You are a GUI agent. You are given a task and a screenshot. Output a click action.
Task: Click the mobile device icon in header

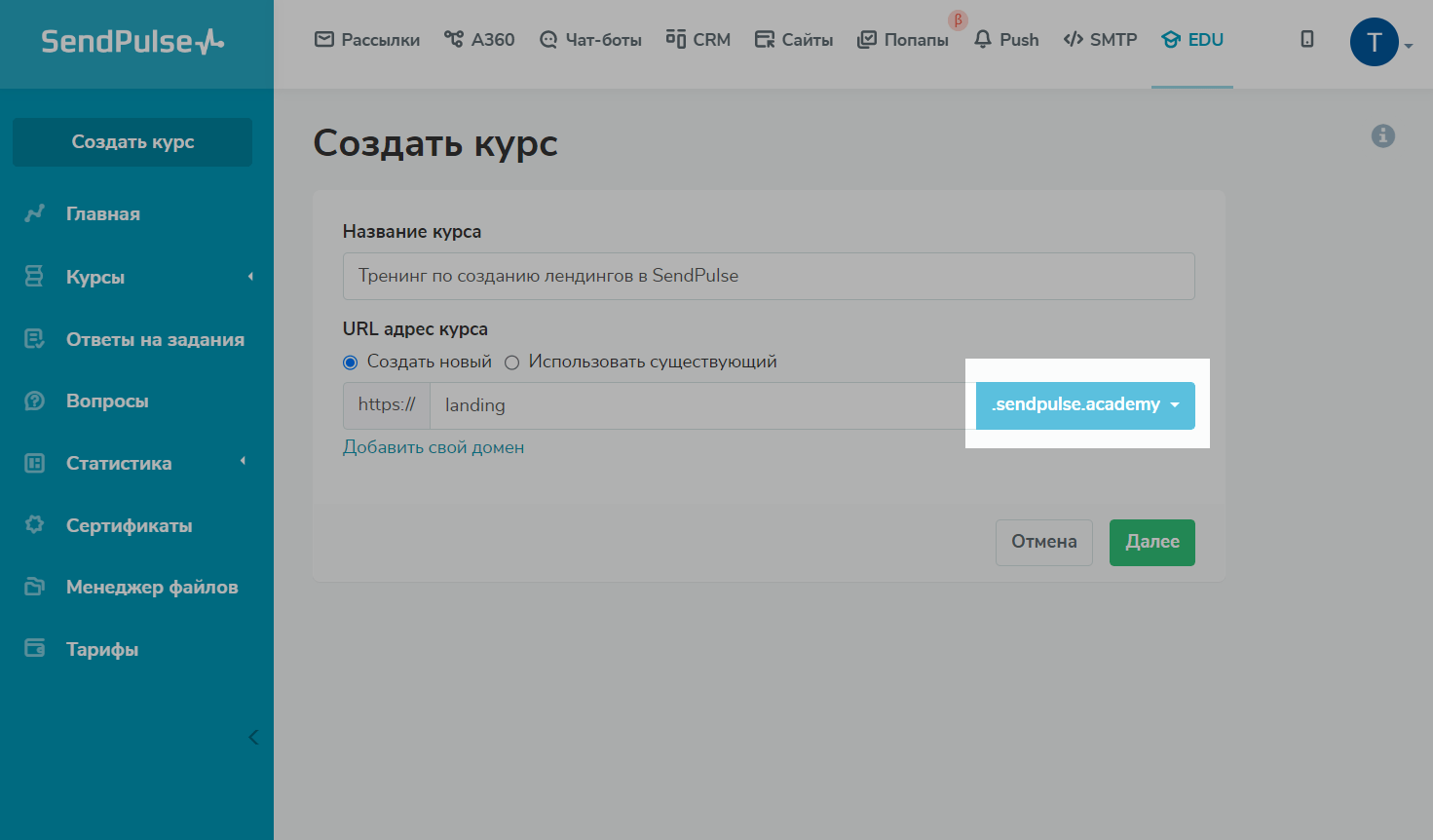[1307, 39]
